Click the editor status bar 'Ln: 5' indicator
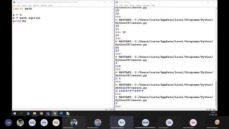 pyautogui.click(x=107, y=109)
